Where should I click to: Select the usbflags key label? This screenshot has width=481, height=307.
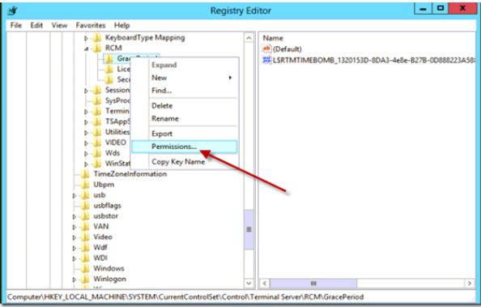coord(107,206)
